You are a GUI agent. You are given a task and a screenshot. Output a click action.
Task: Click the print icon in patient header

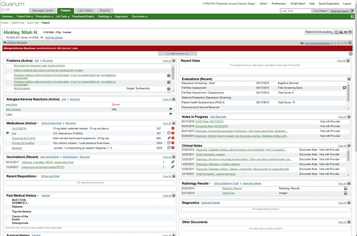(x=341, y=32)
